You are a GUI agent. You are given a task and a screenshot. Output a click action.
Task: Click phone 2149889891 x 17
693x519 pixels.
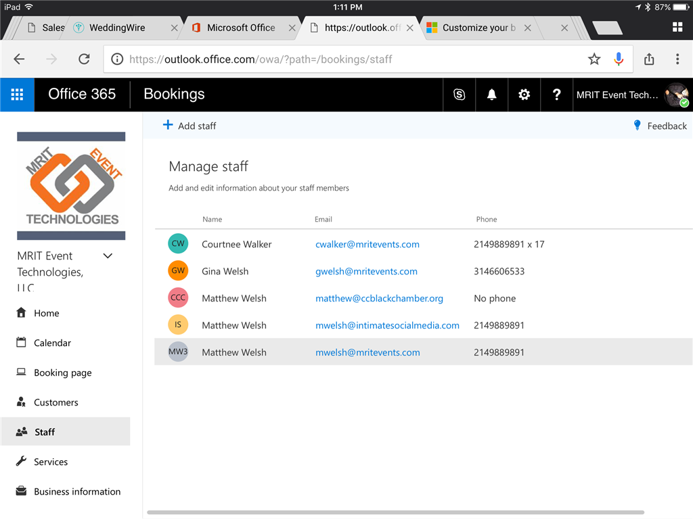(x=509, y=244)
